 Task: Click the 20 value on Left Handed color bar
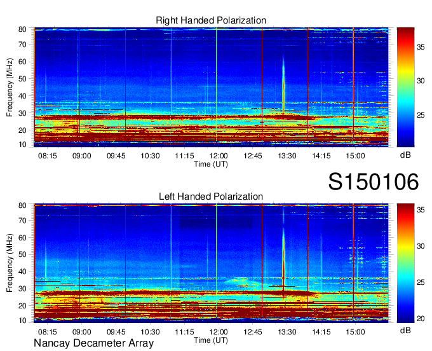(x=421, y=319)
